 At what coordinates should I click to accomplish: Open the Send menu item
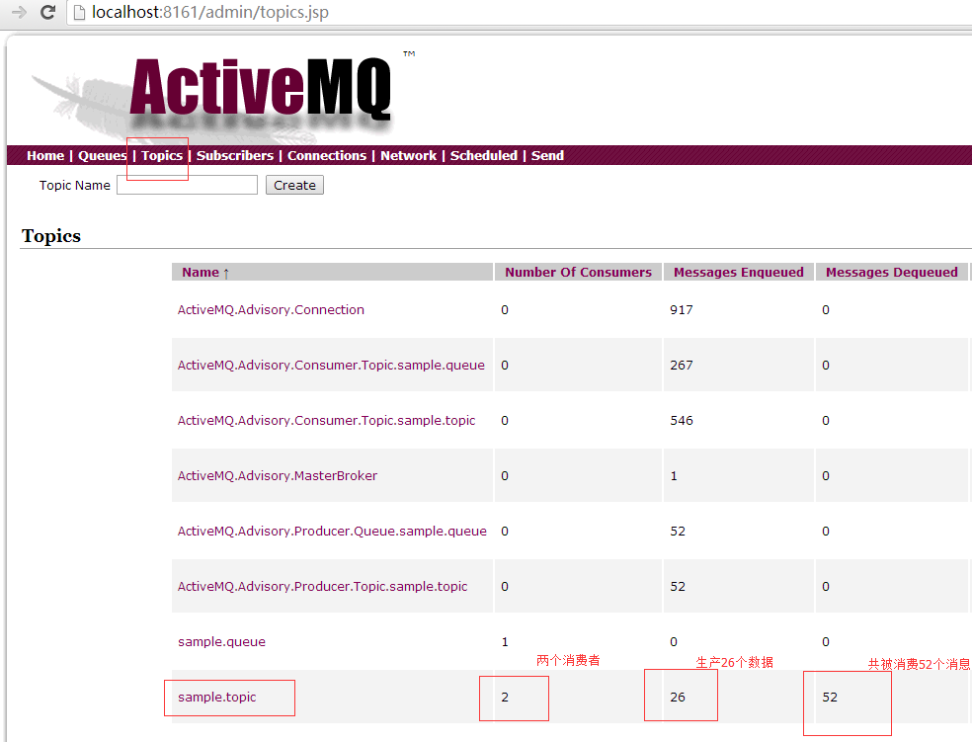(x=547, y=155)
